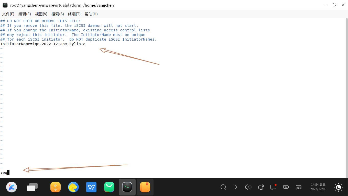Open the volume control tray icon
The image size is (348, 196).
248,187
